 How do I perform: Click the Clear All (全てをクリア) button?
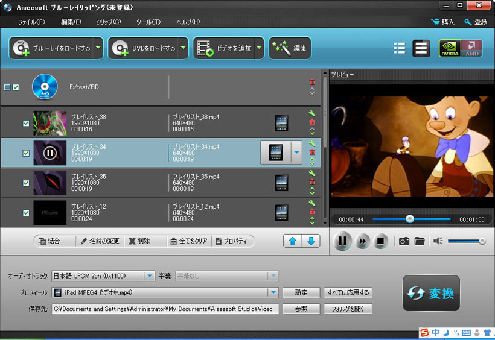189,241
